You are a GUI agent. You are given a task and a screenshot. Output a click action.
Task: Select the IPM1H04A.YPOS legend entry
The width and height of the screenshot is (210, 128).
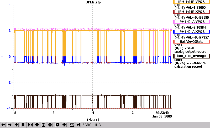[x=192, y=22]
